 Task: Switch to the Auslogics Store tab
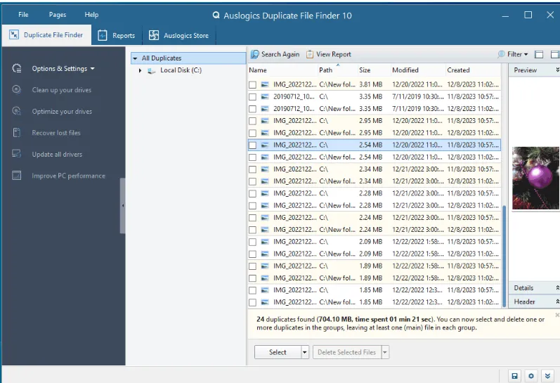point(179,35)
